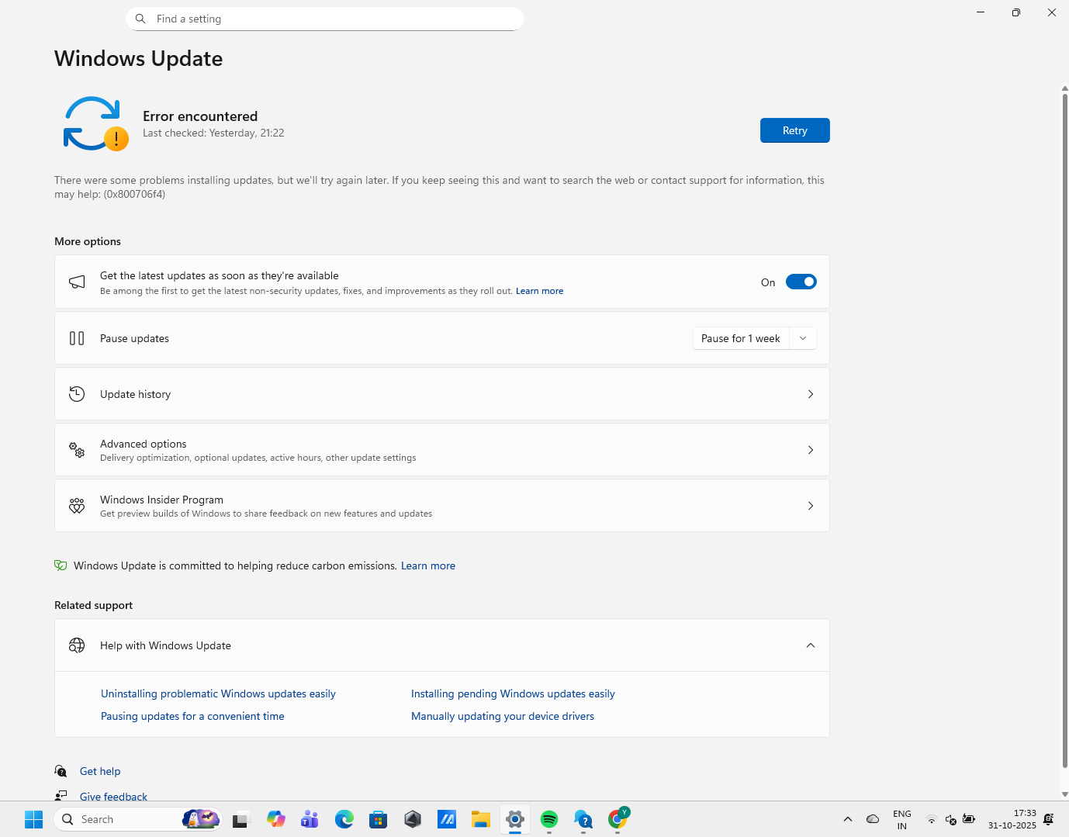
Task: Click the Give feedback link
Action: (113, 796)
